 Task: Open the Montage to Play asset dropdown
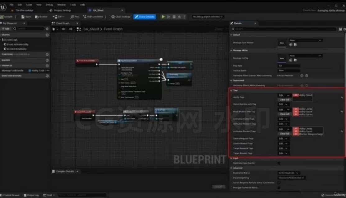point(306,56)
